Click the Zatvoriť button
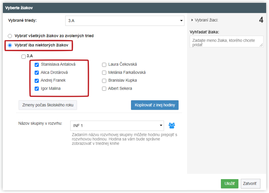Viewport: 269px width, 193px height. [250, 184]
